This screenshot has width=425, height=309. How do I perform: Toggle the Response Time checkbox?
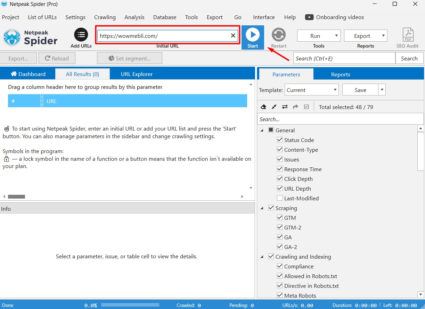(279, 169)
